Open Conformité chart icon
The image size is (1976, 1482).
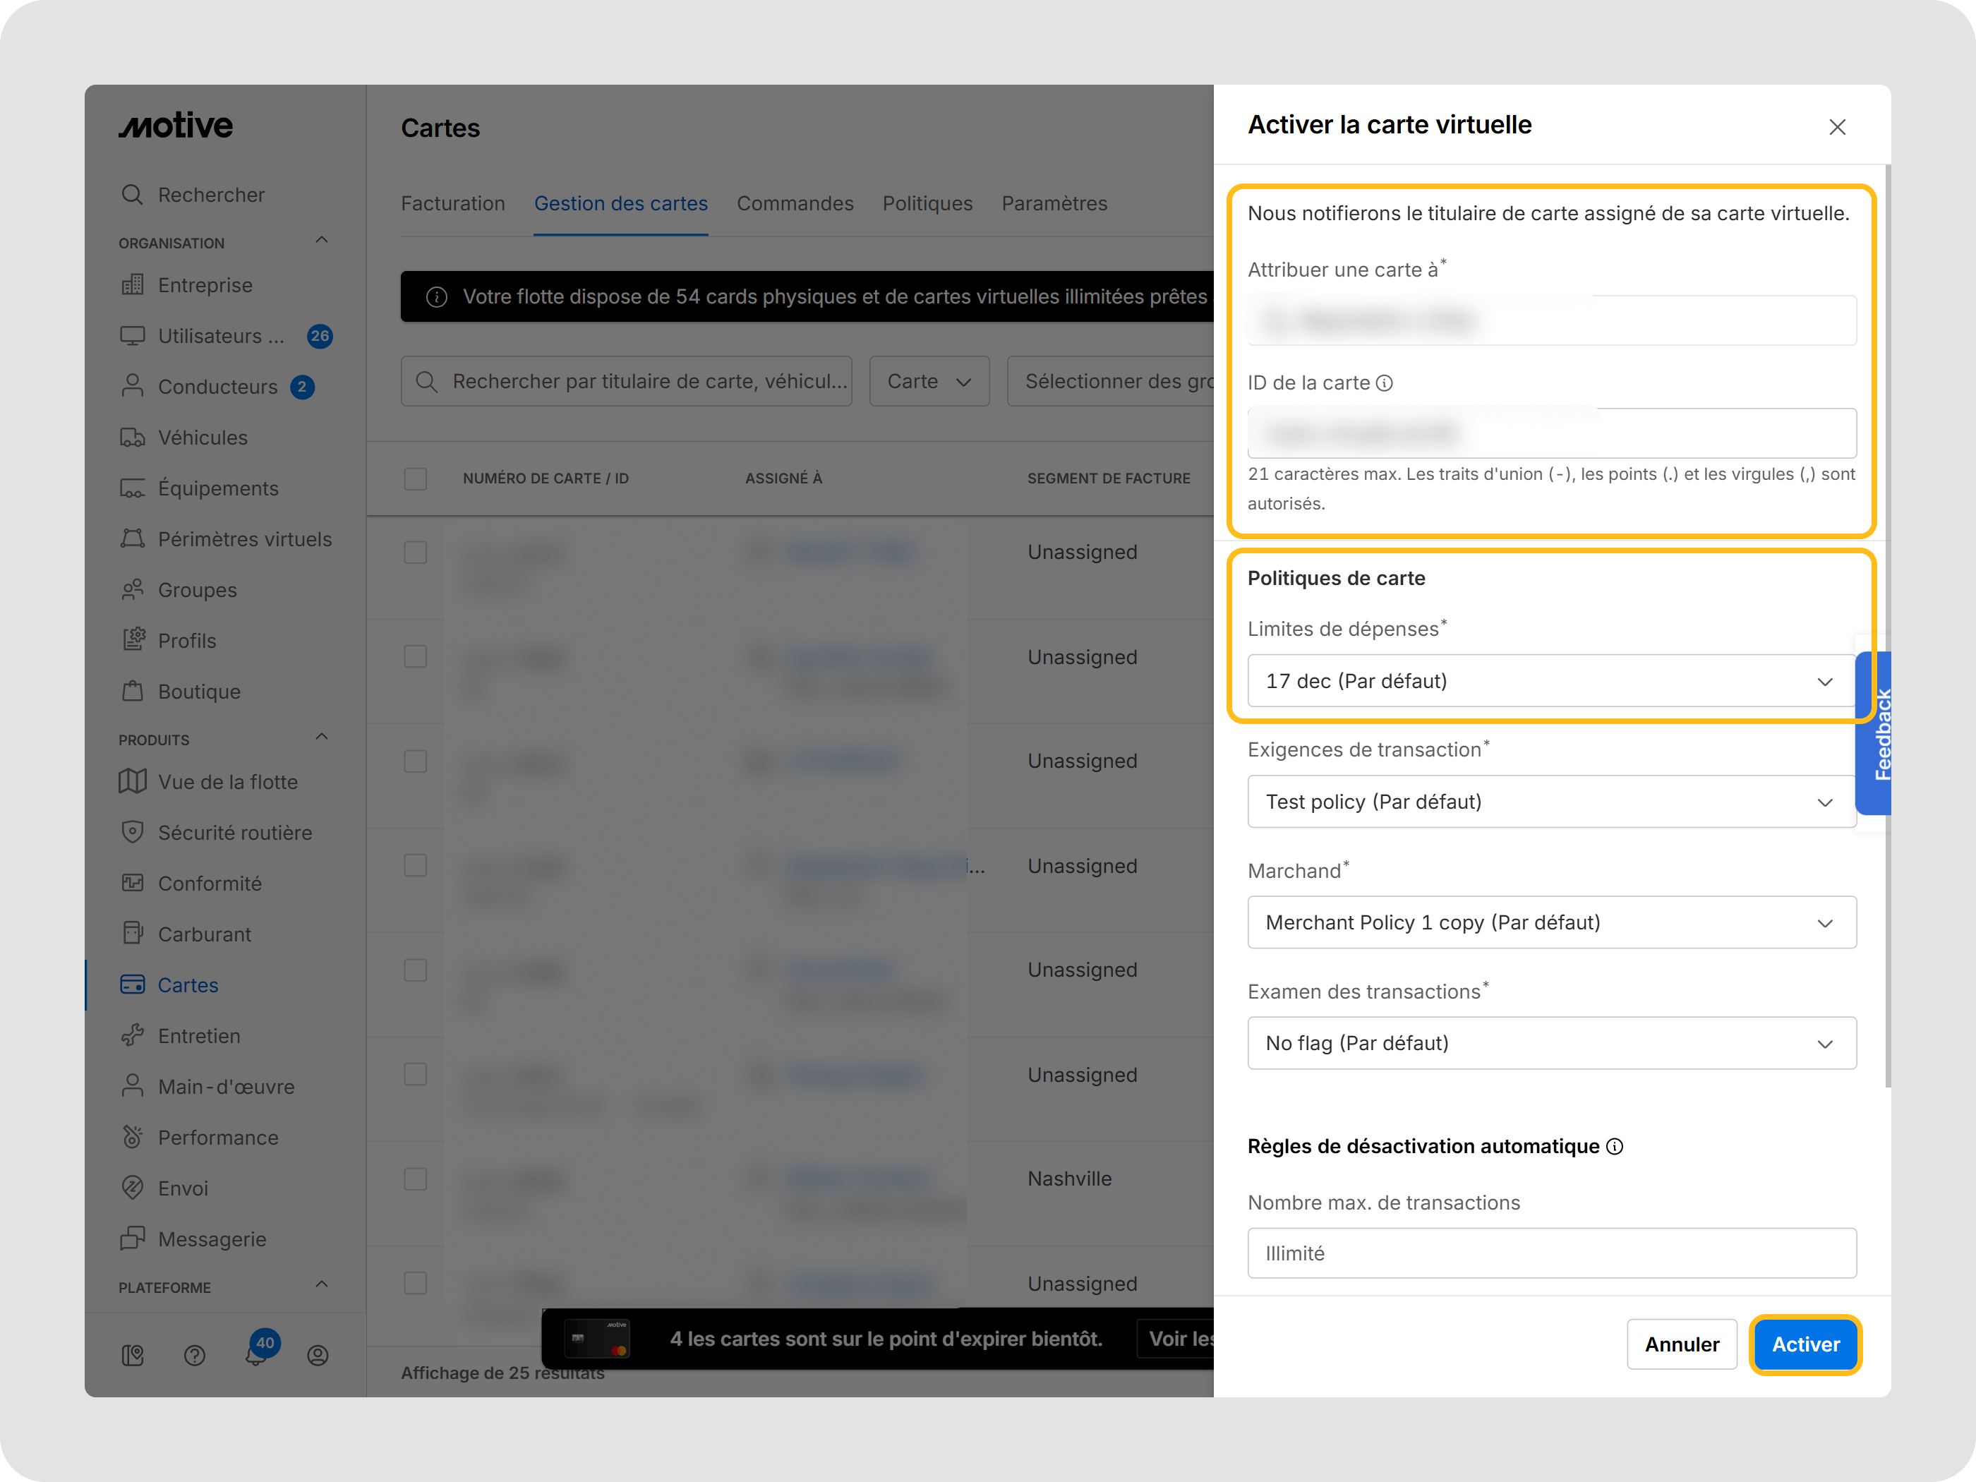(x=132, y=884)
